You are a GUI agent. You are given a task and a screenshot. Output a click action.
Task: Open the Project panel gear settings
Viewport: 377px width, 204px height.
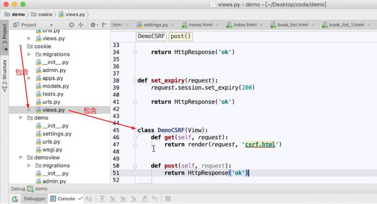coord(93,25)
